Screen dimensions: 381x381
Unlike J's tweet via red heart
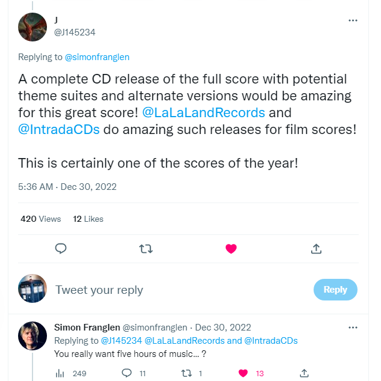click(x=231, y=248)
